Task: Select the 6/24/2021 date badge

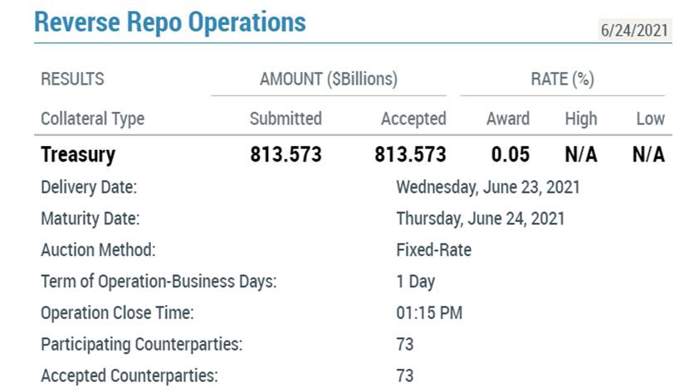Action: [x=634, y=31]
